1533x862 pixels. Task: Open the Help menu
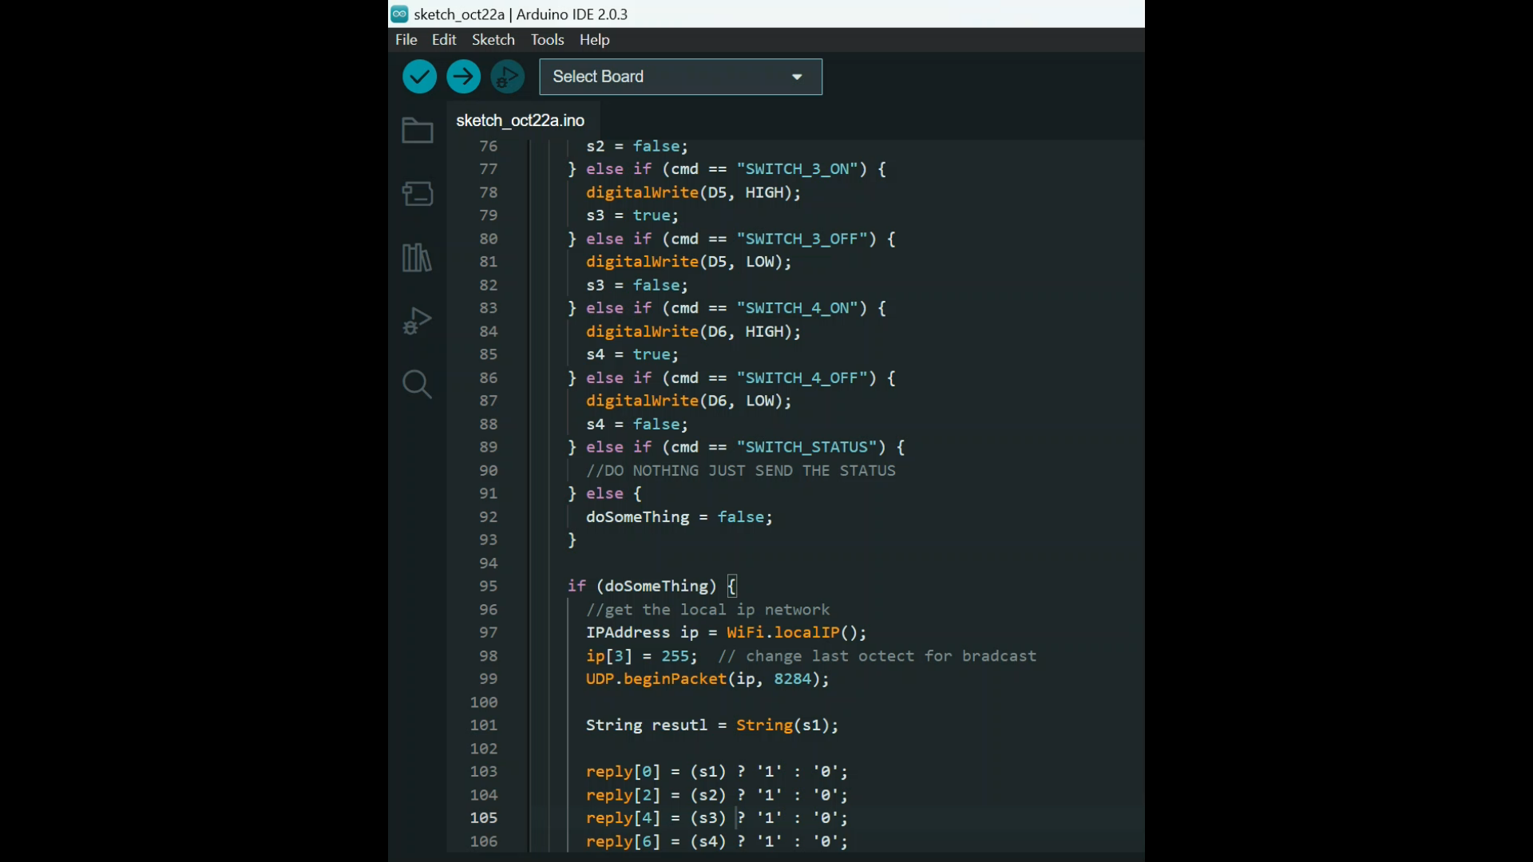tap(594, 39)
